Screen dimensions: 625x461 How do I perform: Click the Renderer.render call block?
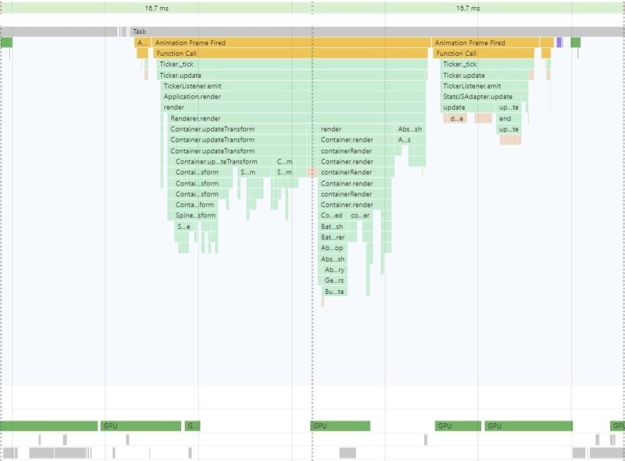295,118
